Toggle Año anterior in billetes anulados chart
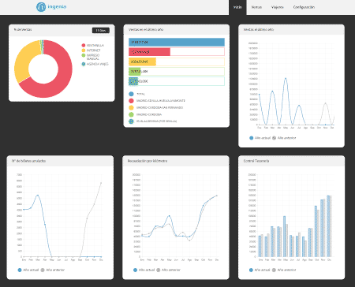The width and height of the screenshot is (355, 287). [x=53, y=270]
